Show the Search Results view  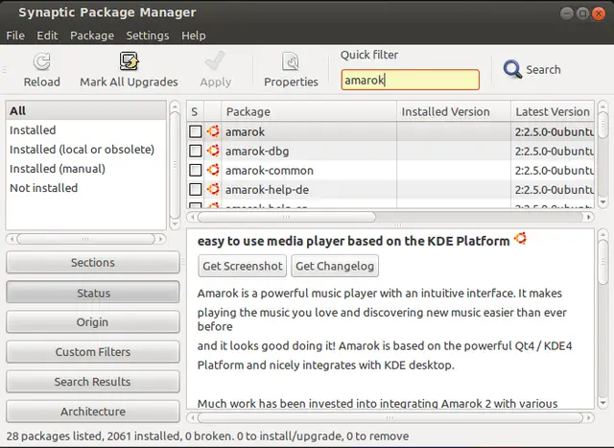click(93, 382)
